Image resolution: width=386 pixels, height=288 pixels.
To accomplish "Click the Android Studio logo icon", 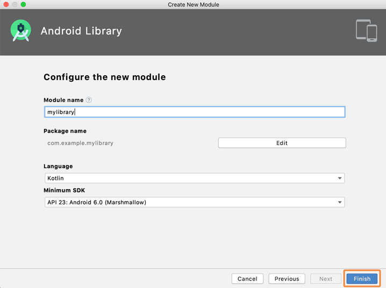I will tap(20, 31).
